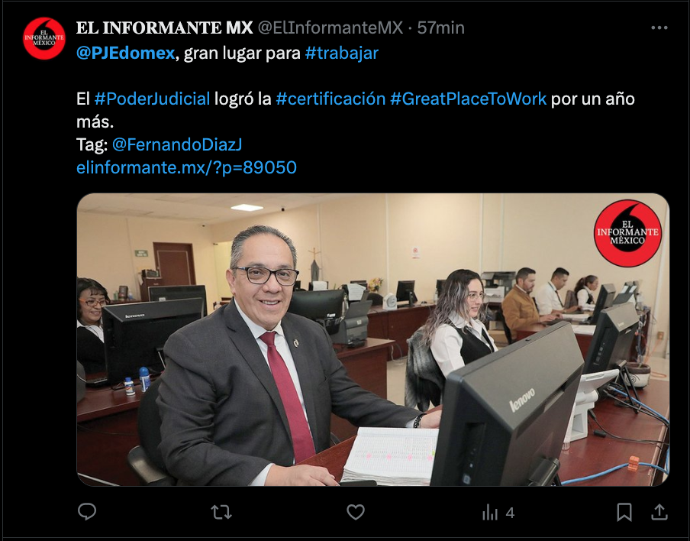Viewport: 690px width, 541px height.
Task: Click the El Informante logo watermark in photo
Action: coord(627,233)
